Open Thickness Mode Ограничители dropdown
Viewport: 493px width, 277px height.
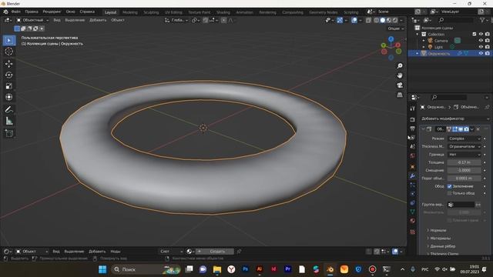click(464, 146)
